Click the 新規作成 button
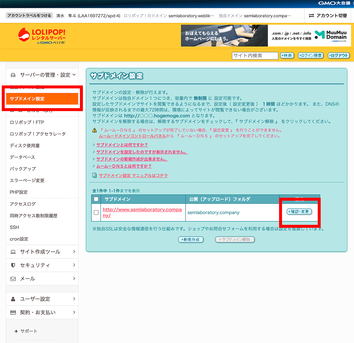 coord(191,240)
